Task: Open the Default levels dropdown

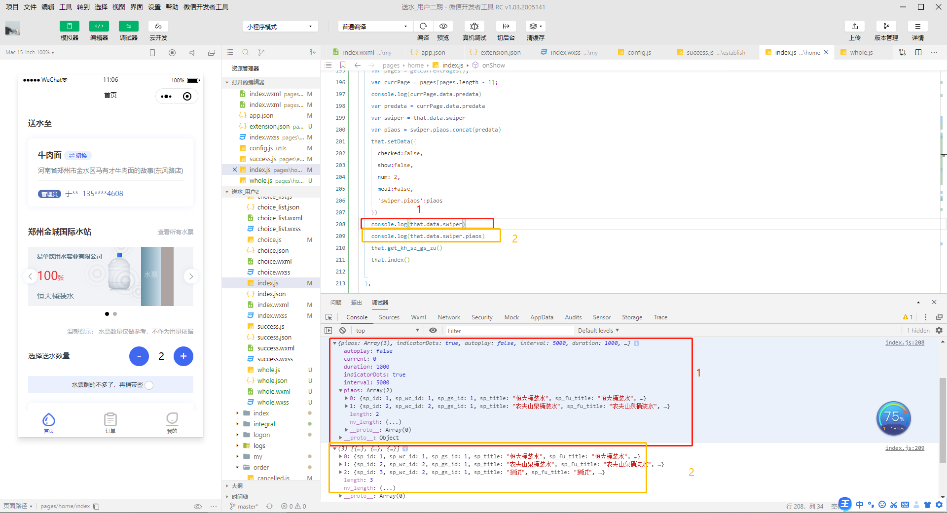Action: pyautogui.click(x=598, y=331)
